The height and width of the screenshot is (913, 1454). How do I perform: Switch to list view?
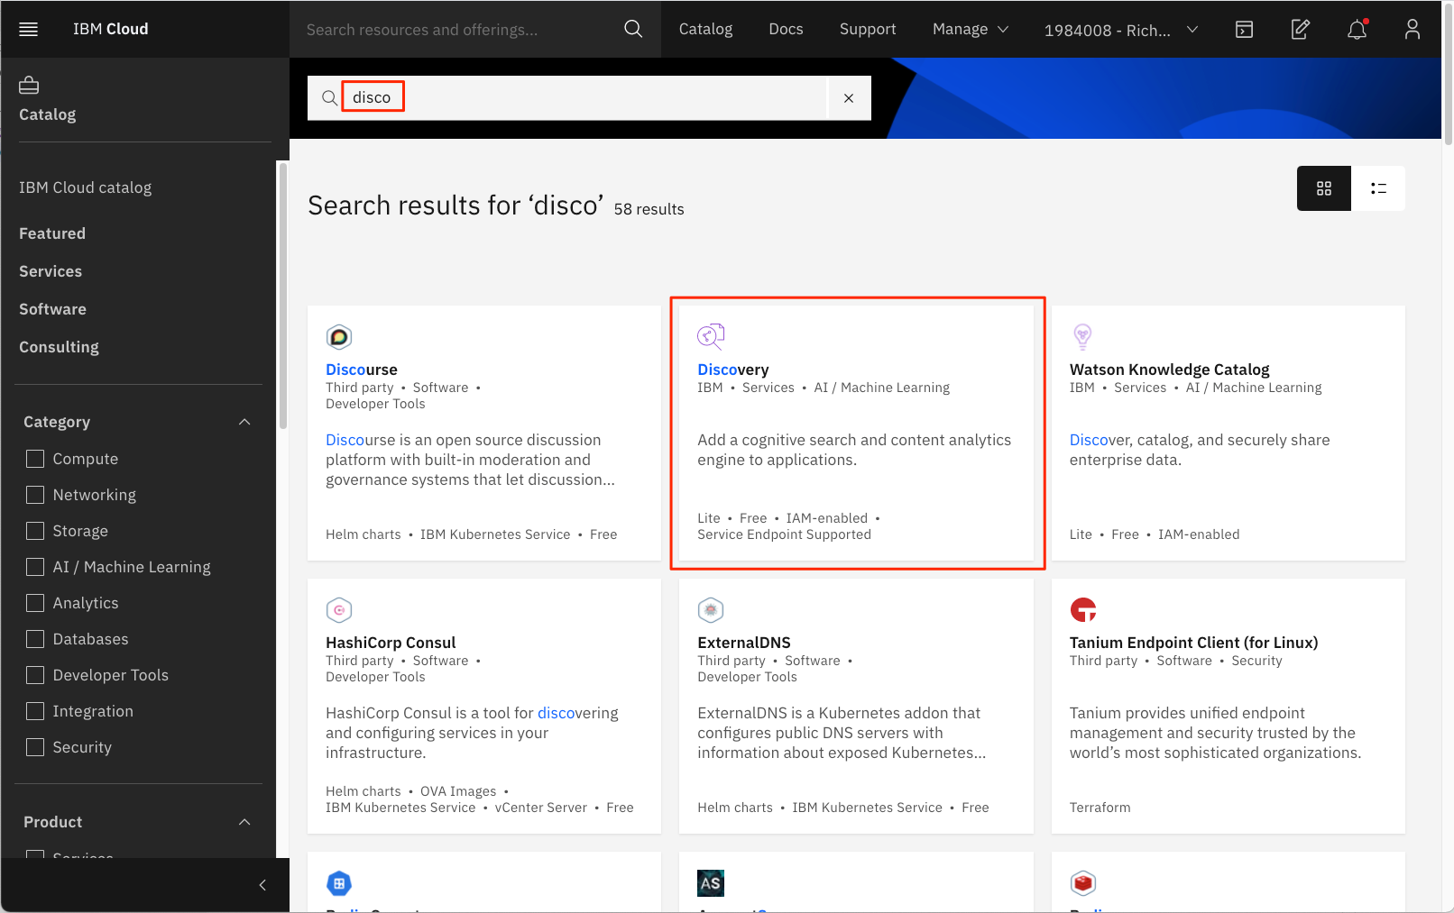click(1378, 188)
